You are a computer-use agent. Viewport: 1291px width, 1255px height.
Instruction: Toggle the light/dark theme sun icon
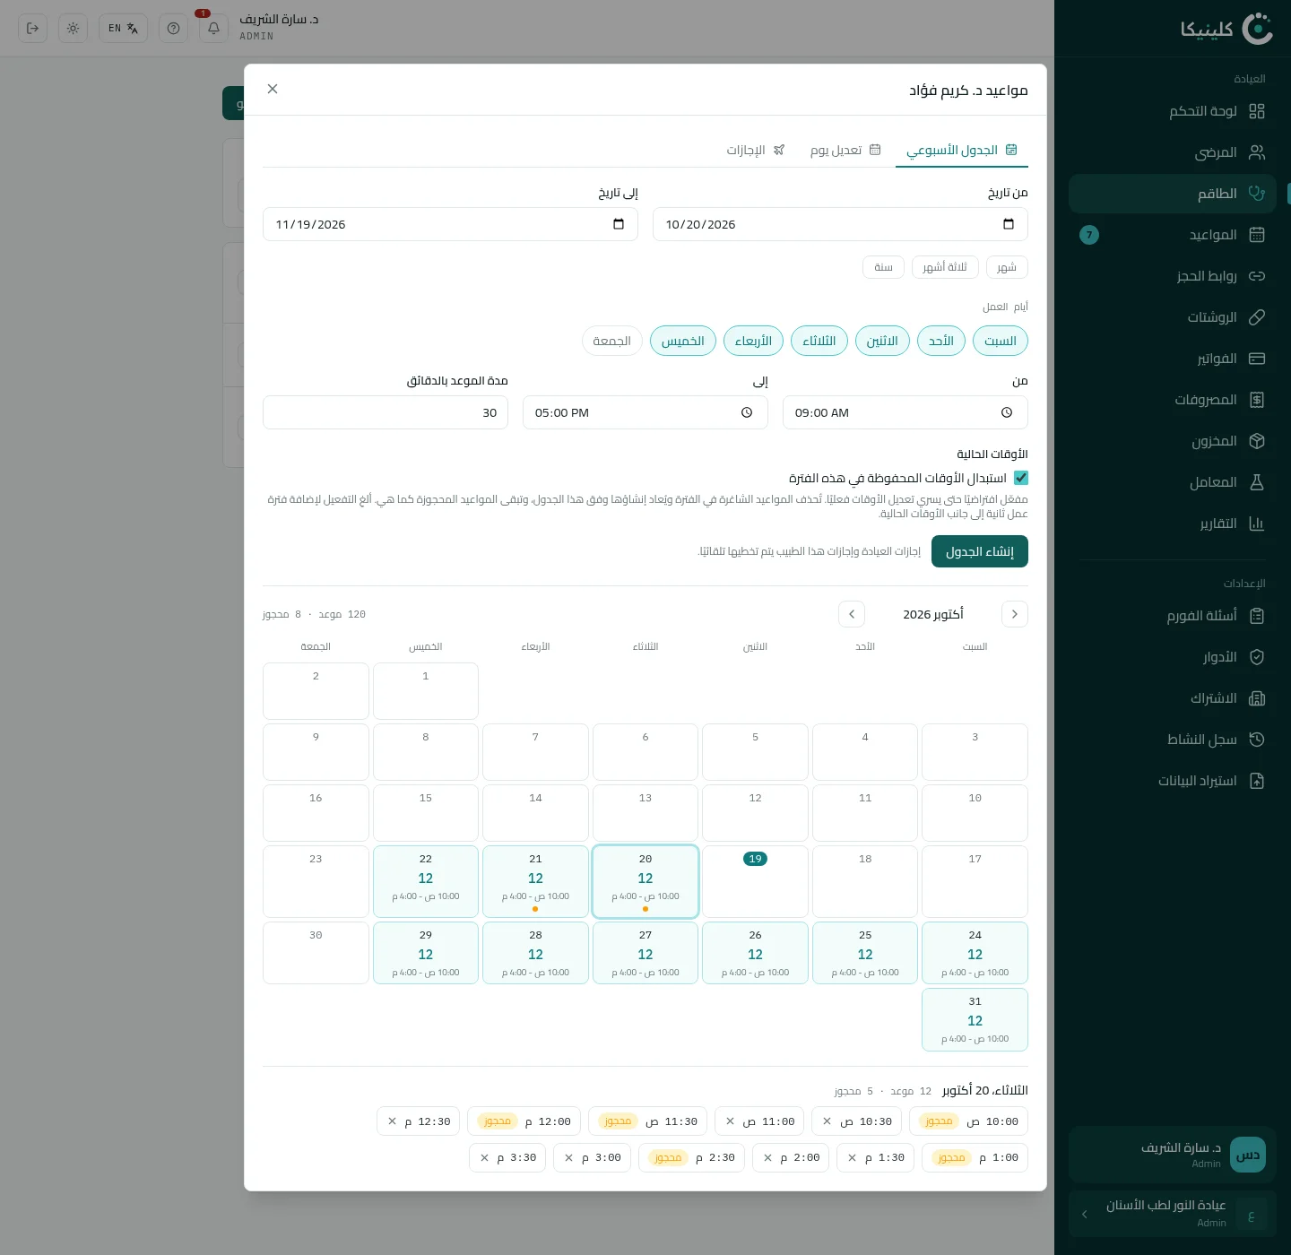[73, 28]
